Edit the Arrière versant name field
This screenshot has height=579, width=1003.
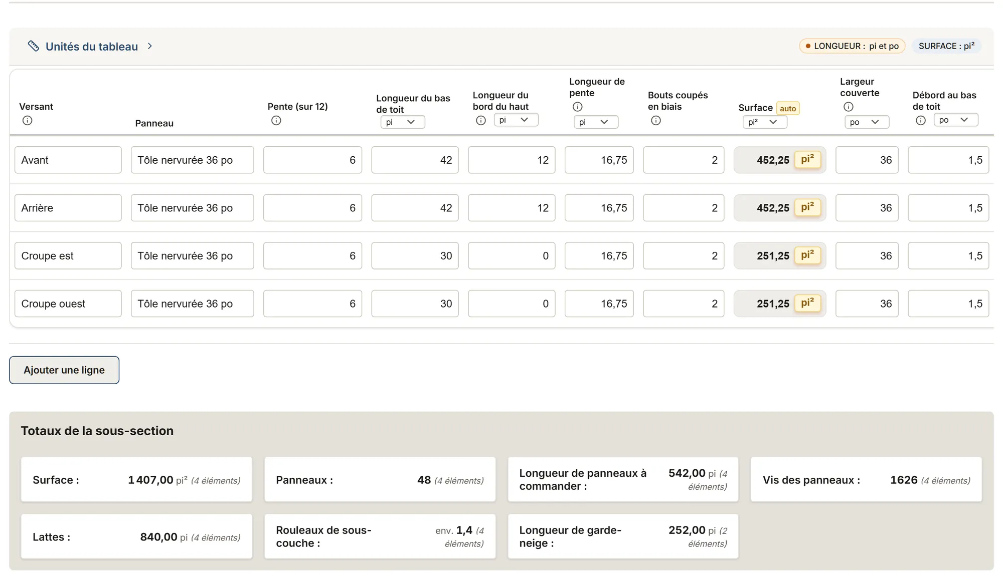(x=68, y=208)
